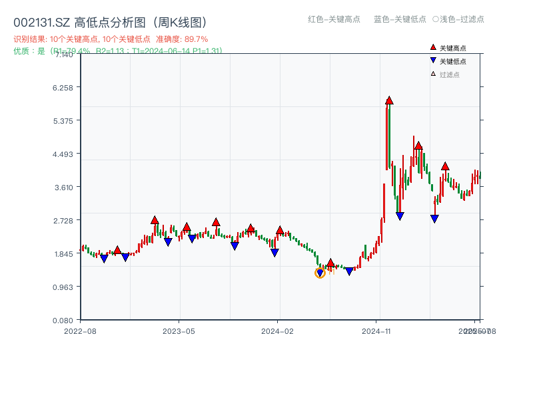
Task: Click the 2024-11 x-axis date label
Action: point(378,329)
